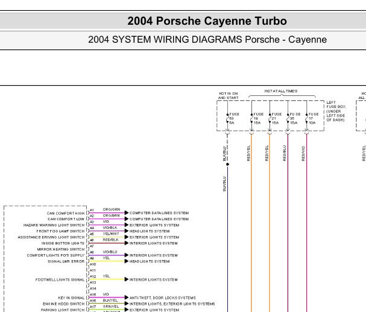The height and width of the screenshot is (312, 366).
Task: Click "INTERIOR LIGHTS SYSTEM" on comfort lights poti row
Action: click(153, 255)
